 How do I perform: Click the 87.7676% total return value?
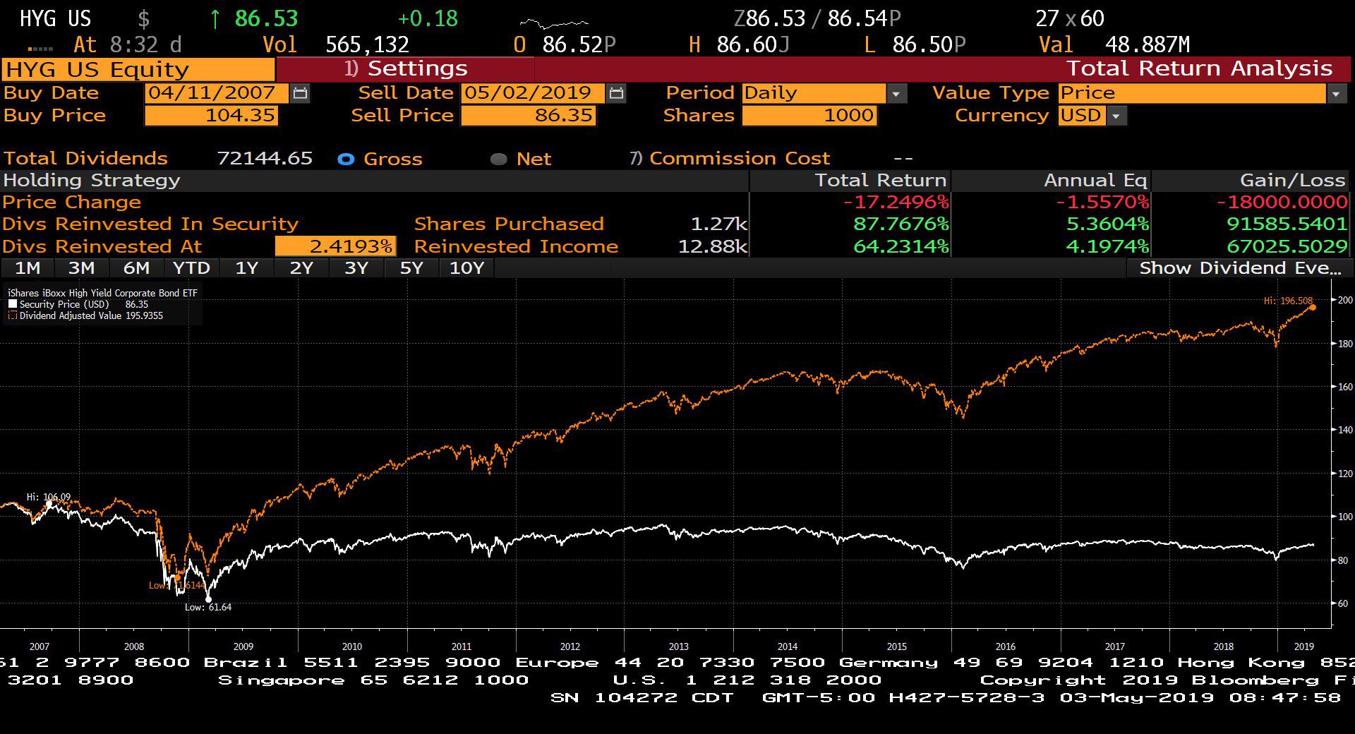coord(901,224)
